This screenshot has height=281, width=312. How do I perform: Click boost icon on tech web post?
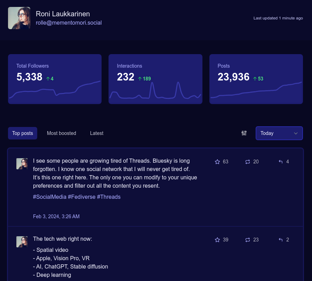[x=248, y=240]
